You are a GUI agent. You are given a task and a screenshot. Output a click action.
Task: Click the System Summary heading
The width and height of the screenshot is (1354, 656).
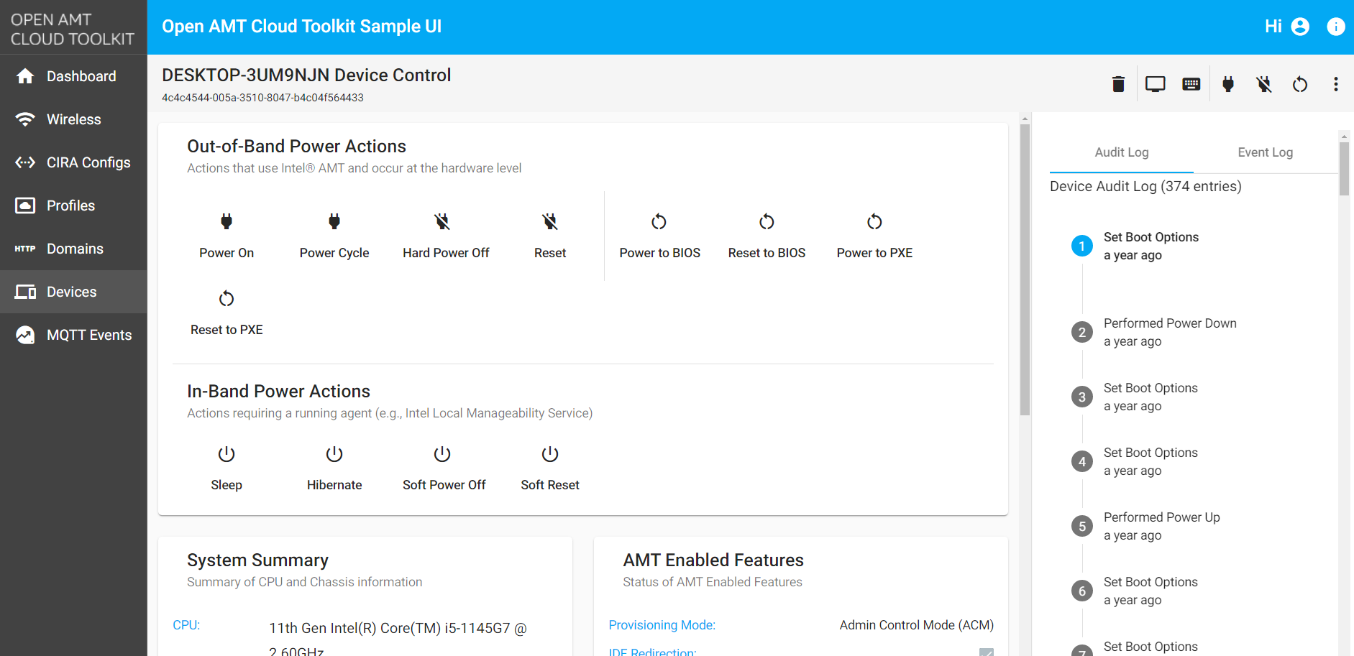point(257,560)
